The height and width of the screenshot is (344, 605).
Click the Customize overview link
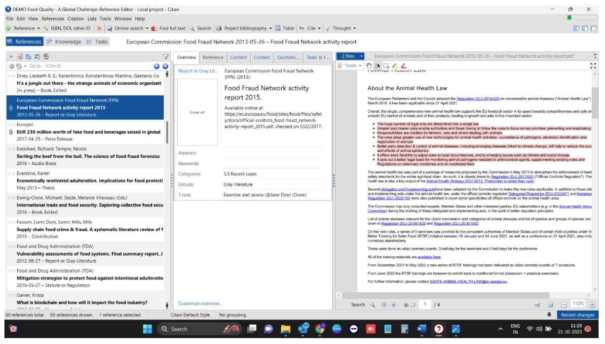pyautogui.click(x=200, y=304)
